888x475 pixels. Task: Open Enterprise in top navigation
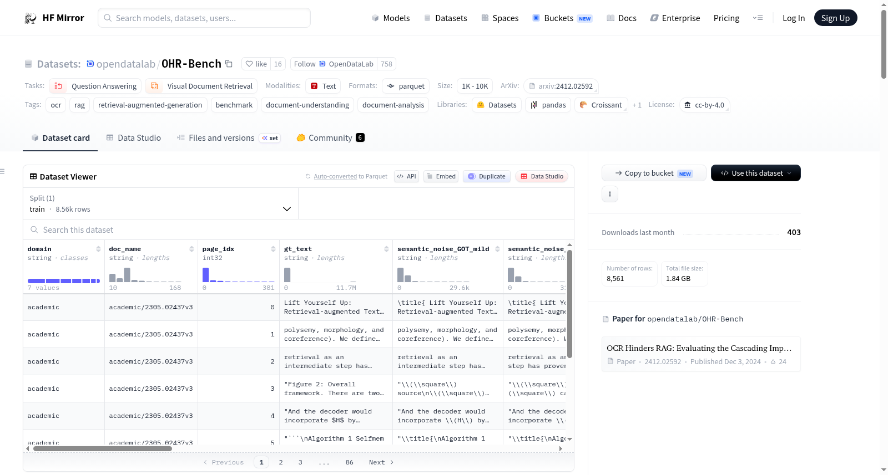click(x=675, y=18)
